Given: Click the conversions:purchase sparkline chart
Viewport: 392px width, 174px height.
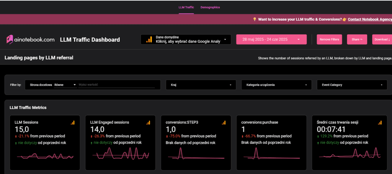Looking at the screenshot, I should click(x=271, y=154).
